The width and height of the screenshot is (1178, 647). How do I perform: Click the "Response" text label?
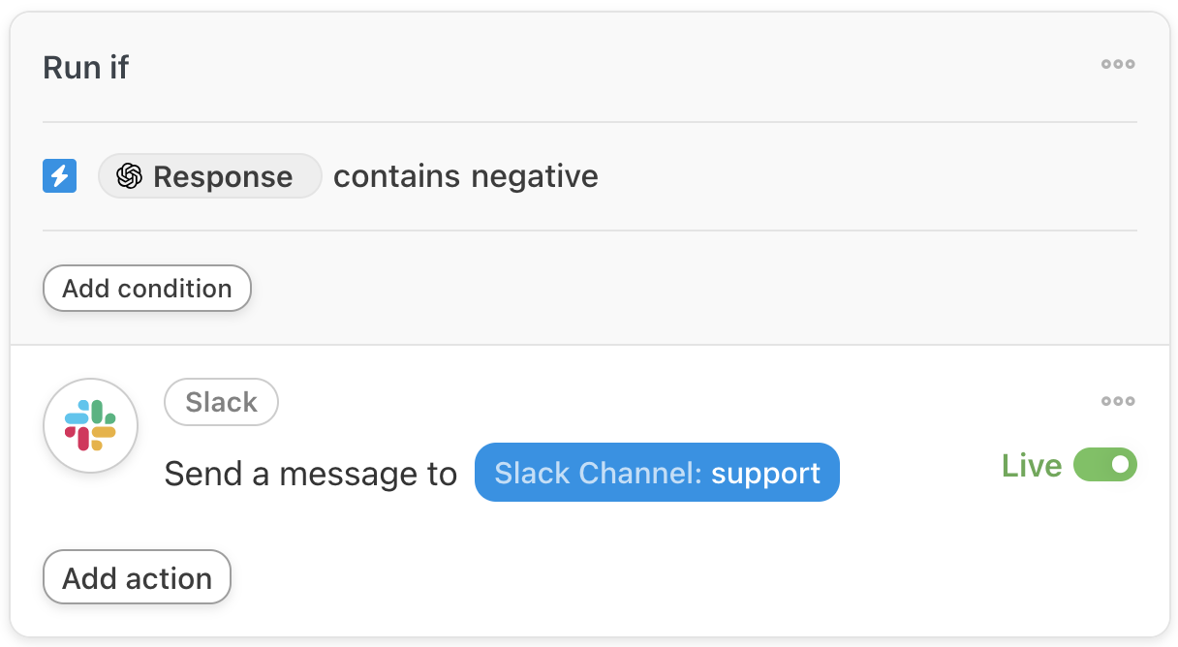click(x=223, y=176)
